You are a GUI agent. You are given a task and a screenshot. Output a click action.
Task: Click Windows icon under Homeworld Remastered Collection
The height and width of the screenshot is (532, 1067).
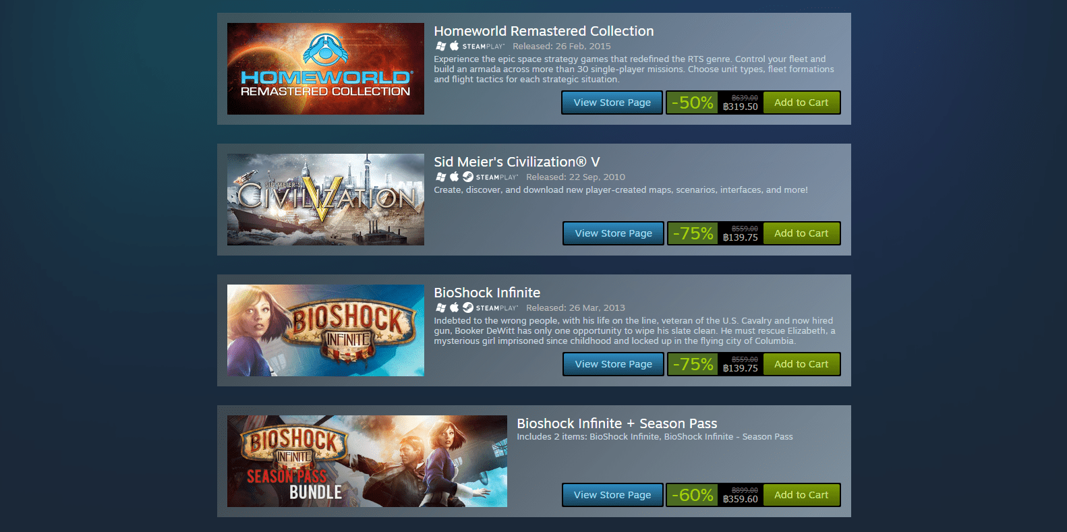[x=441, y=46]
